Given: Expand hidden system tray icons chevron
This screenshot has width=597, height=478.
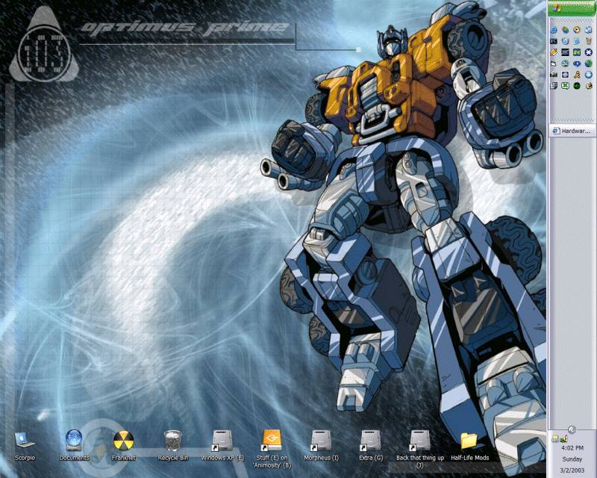Looking at the screenshot, I should 572,430.
